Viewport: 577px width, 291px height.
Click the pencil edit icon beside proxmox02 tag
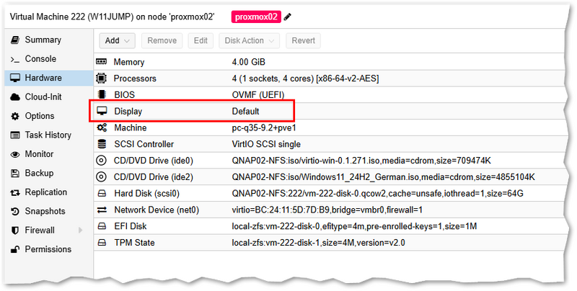pyautogui.click(x=288, y=17)
